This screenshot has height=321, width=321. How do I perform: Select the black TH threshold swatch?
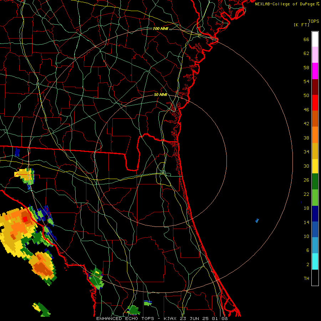(315, 277)
